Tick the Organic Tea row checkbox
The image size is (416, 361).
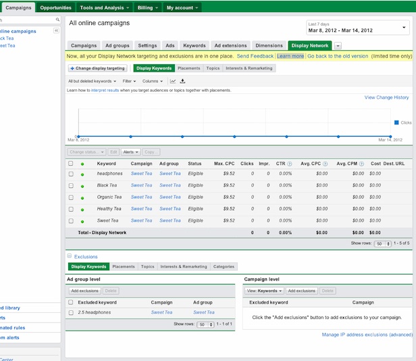click(x=71, y=197)
